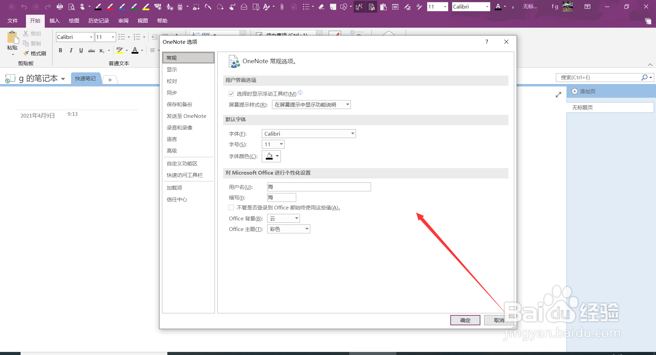Open the File tab
Screen dimensions: 656x355
point(13,21)
